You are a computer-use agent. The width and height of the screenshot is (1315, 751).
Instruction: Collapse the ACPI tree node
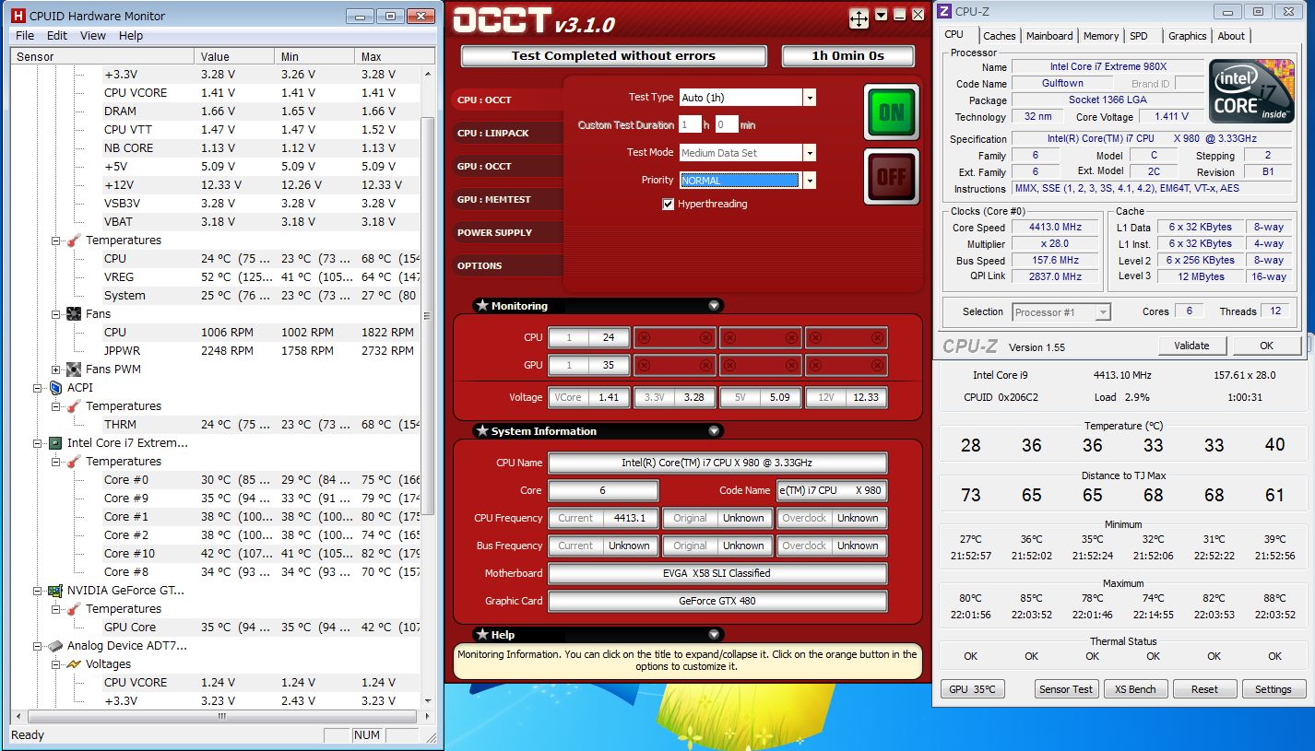point(38,388)
